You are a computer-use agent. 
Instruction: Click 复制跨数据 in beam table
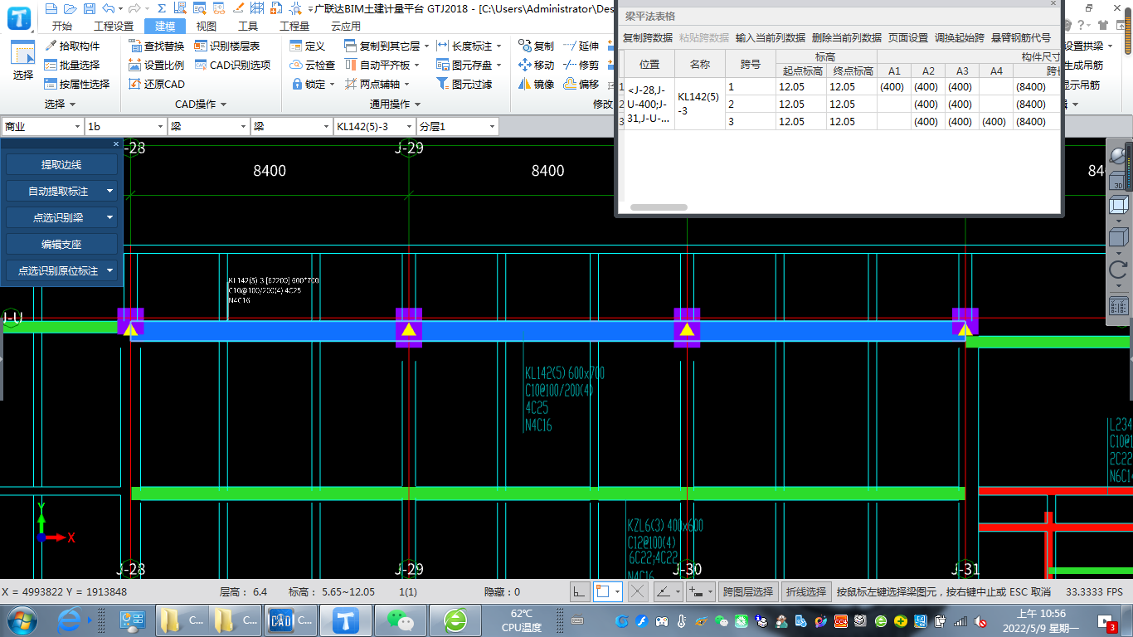pyautogui.click(x=648, y=38)
